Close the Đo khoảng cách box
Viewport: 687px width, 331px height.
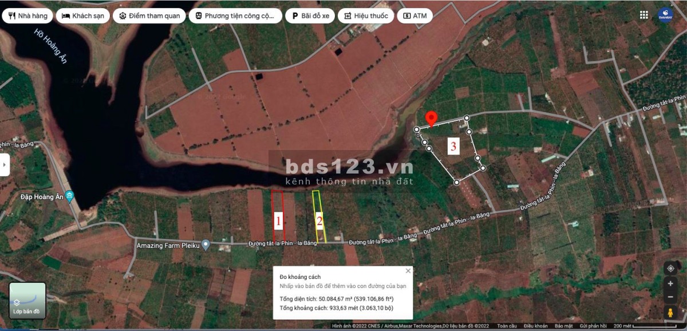coord(408,271)
